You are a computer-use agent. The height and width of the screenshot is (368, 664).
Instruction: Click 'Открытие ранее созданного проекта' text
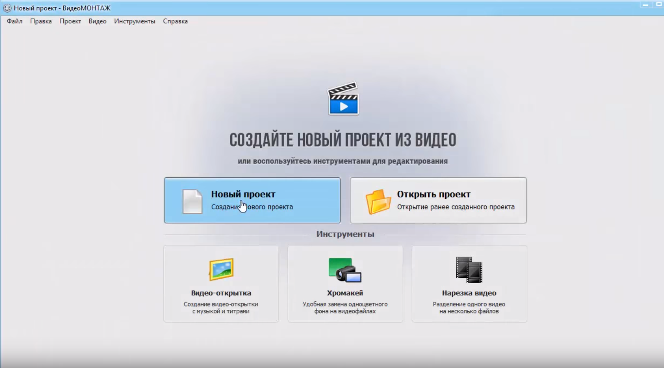pyautogui.click(x=456, y=207)
